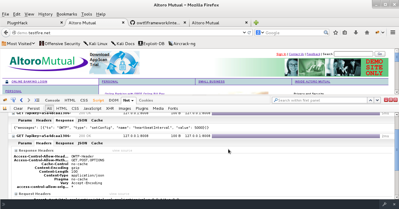
Task: Open the Firebug command line icon
Action: pyautogui.click(x=37, y=100)
